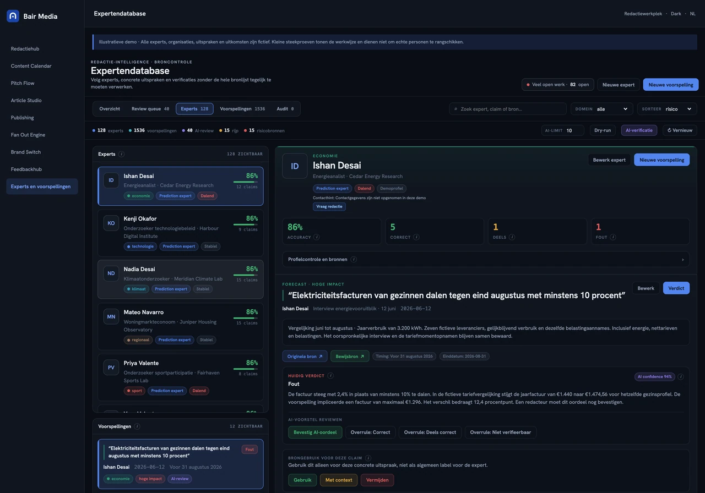Open info icon beside Experts panel heading
705x493 pixels.
(122, 154)
